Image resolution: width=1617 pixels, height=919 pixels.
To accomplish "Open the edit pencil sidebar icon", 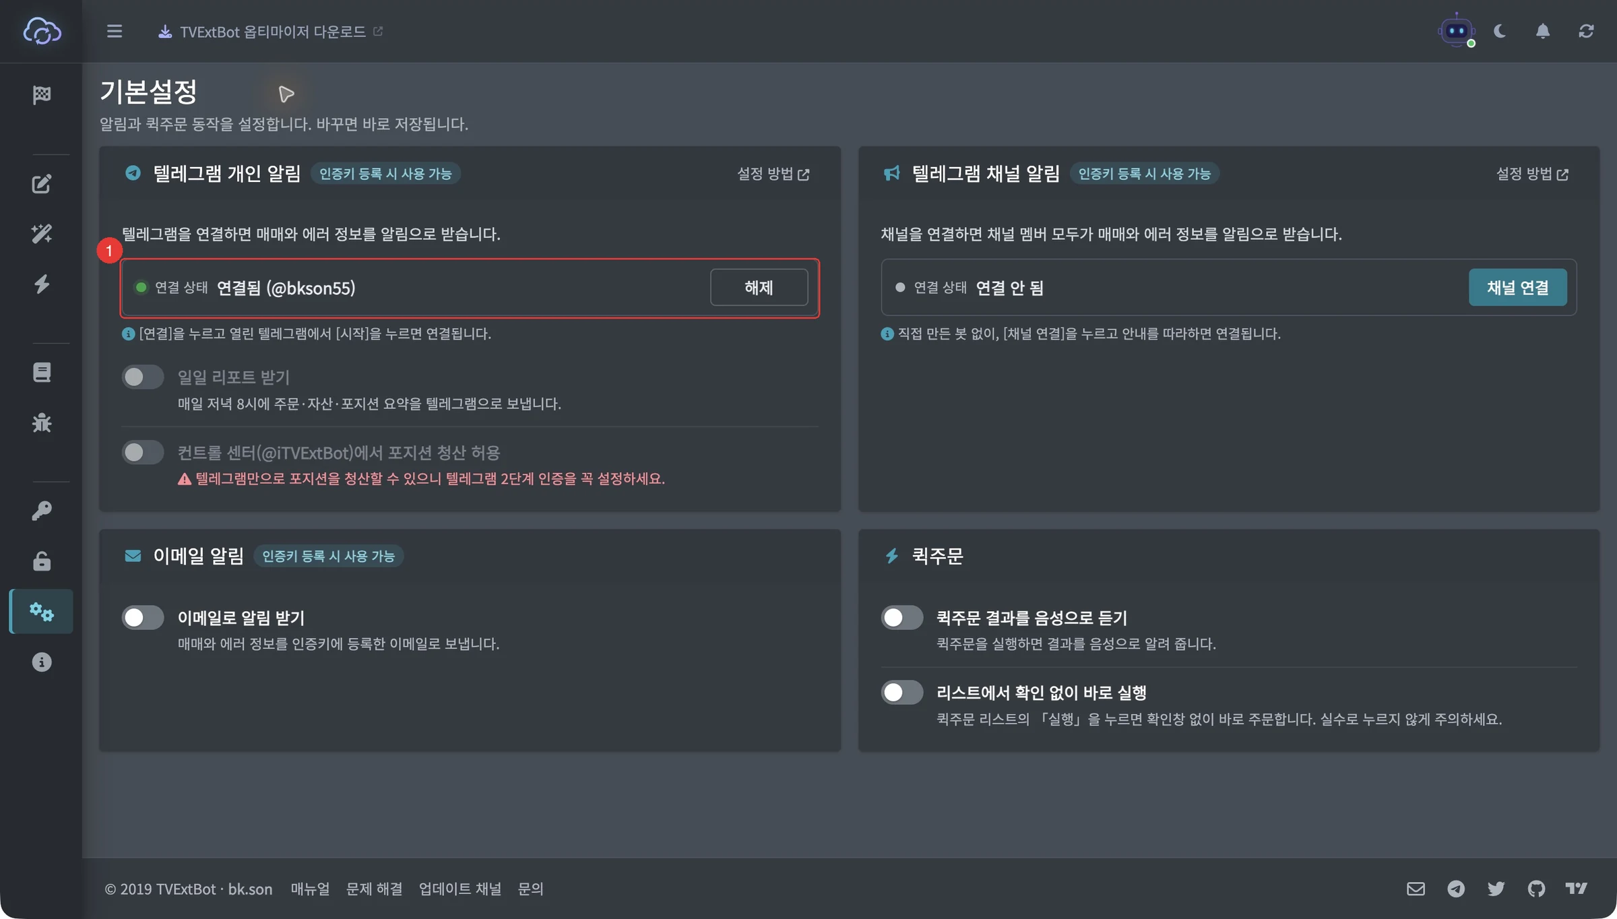I will click(x=42, y=184).
